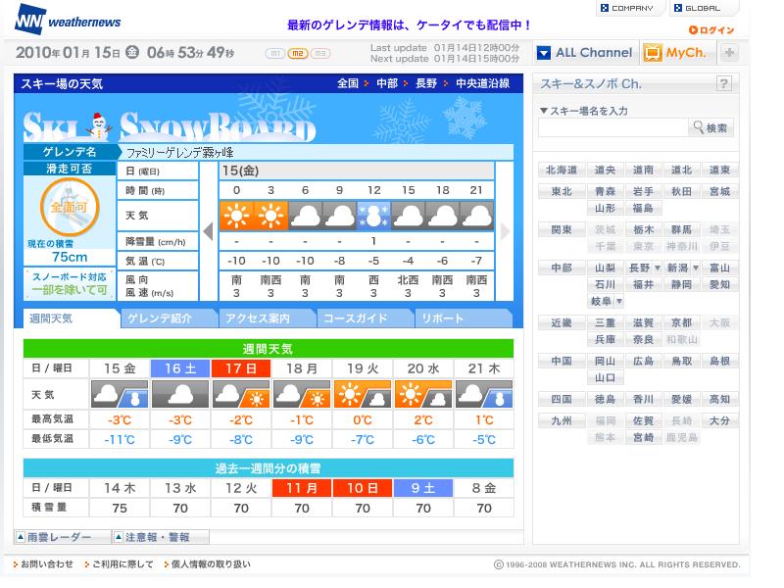Expand the 長野 dropdown arrow

pyautogui.click(x=658, y=268)
